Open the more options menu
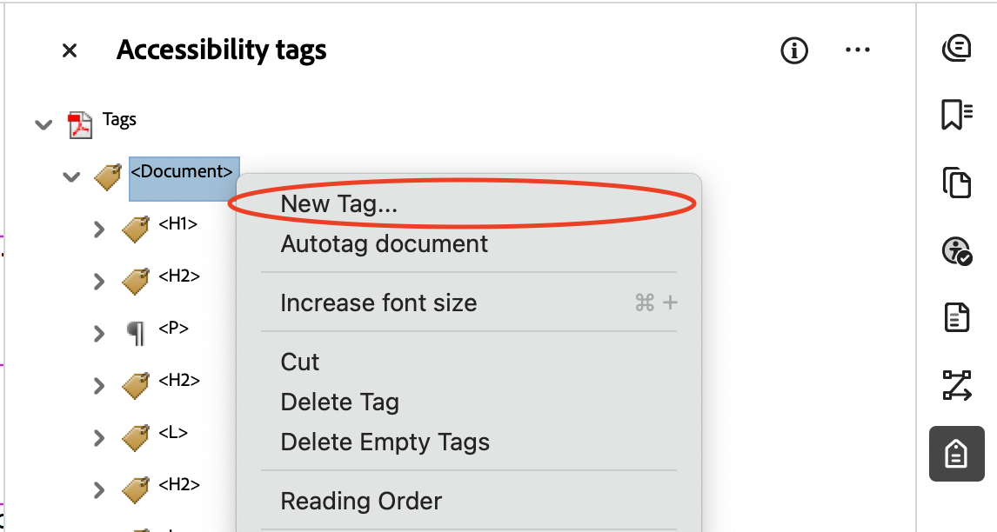The image size is (997, 532). tap(858, 50)
